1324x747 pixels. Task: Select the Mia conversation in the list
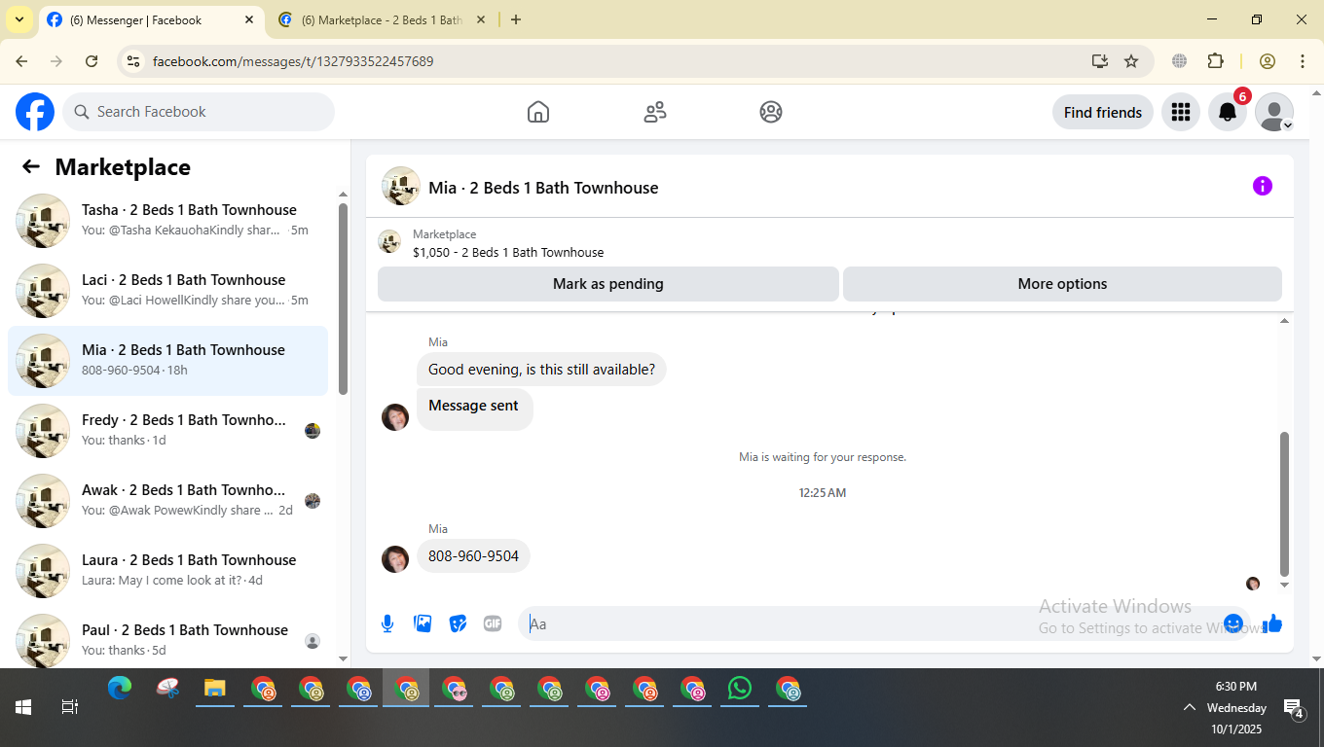click(x=167, y=361)
